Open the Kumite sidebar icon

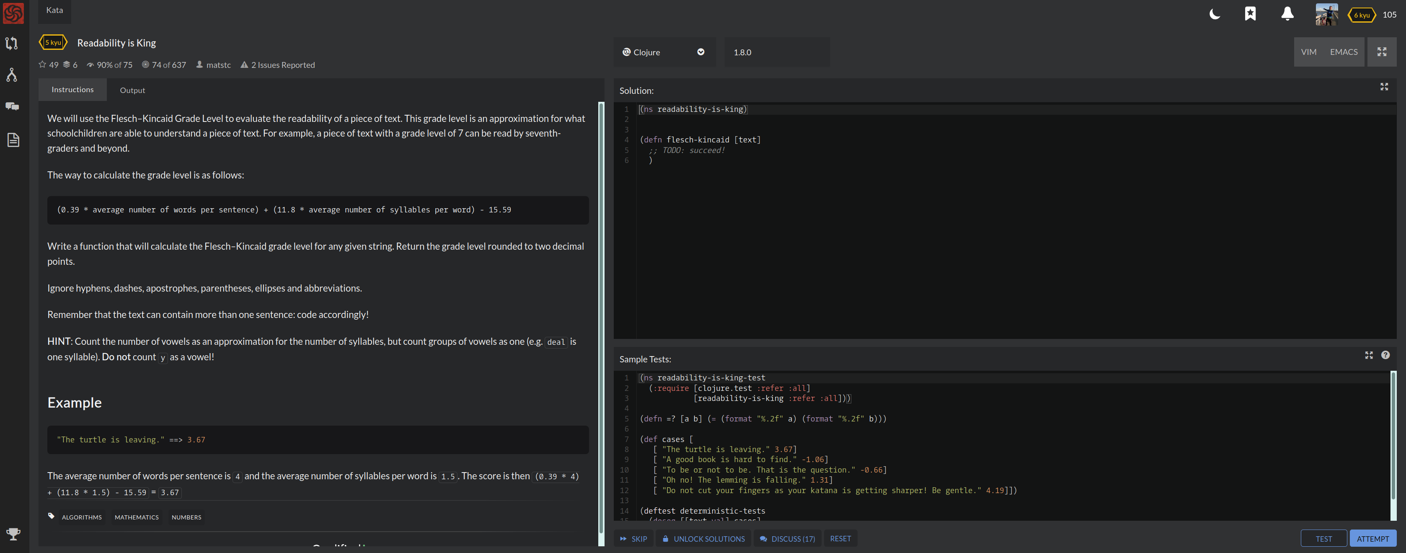click(12, 75)
